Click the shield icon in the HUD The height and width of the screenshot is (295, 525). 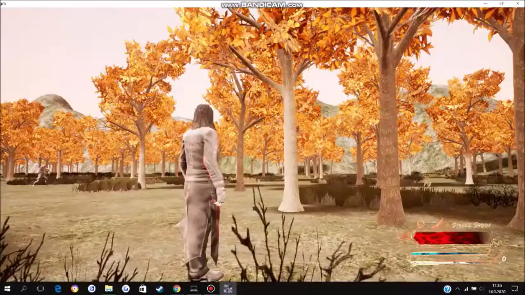(421, 225)
